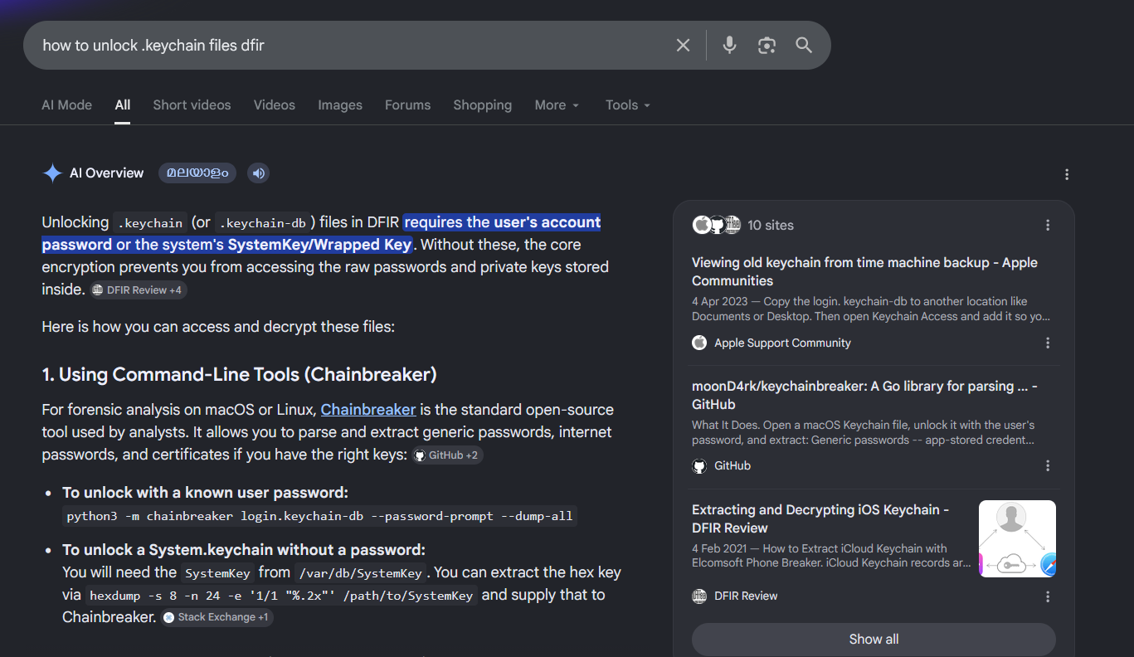This screenshot has width=1134, height=657.
Task: Click 'Here is how you can access' sentence
Action: [x=218, y=327]
